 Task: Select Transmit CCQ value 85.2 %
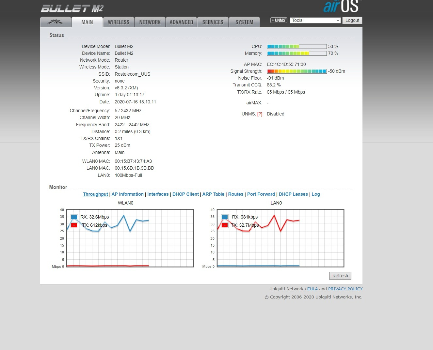click(274, 85)
